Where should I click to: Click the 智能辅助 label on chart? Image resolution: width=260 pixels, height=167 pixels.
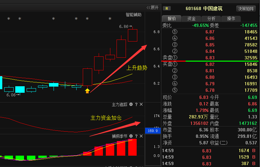(x=134, y=15)
